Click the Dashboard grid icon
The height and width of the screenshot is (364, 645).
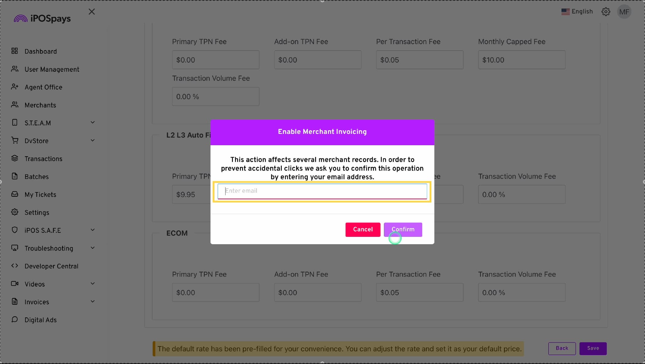15,51
